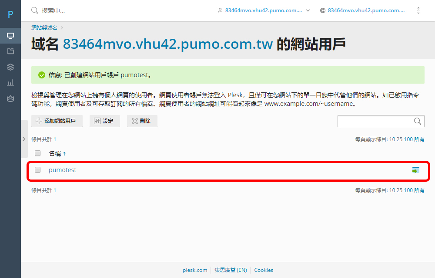
Task: Show 25 entries per page in top pager
Action: tap(399, 139)
